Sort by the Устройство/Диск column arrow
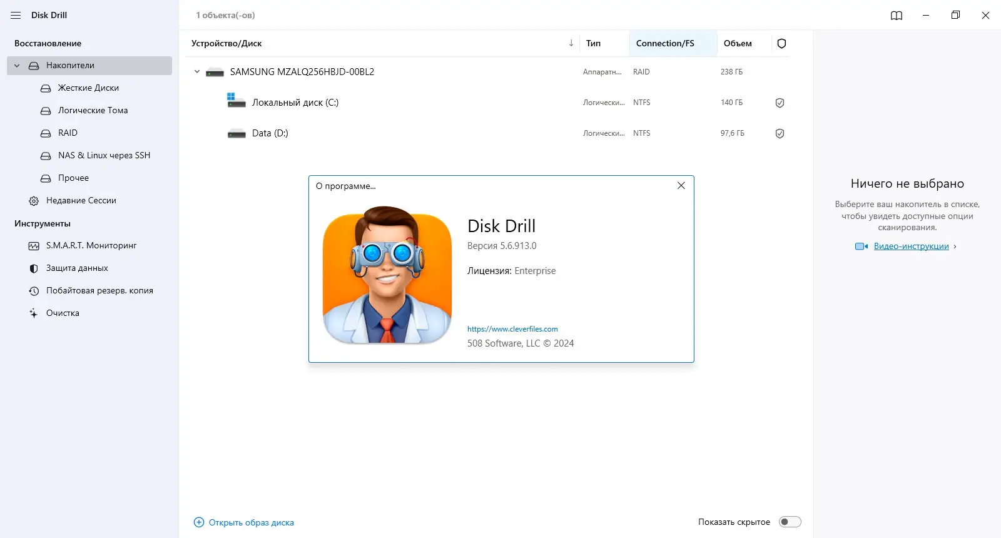 pyautogui.click(x=571, y=43)
